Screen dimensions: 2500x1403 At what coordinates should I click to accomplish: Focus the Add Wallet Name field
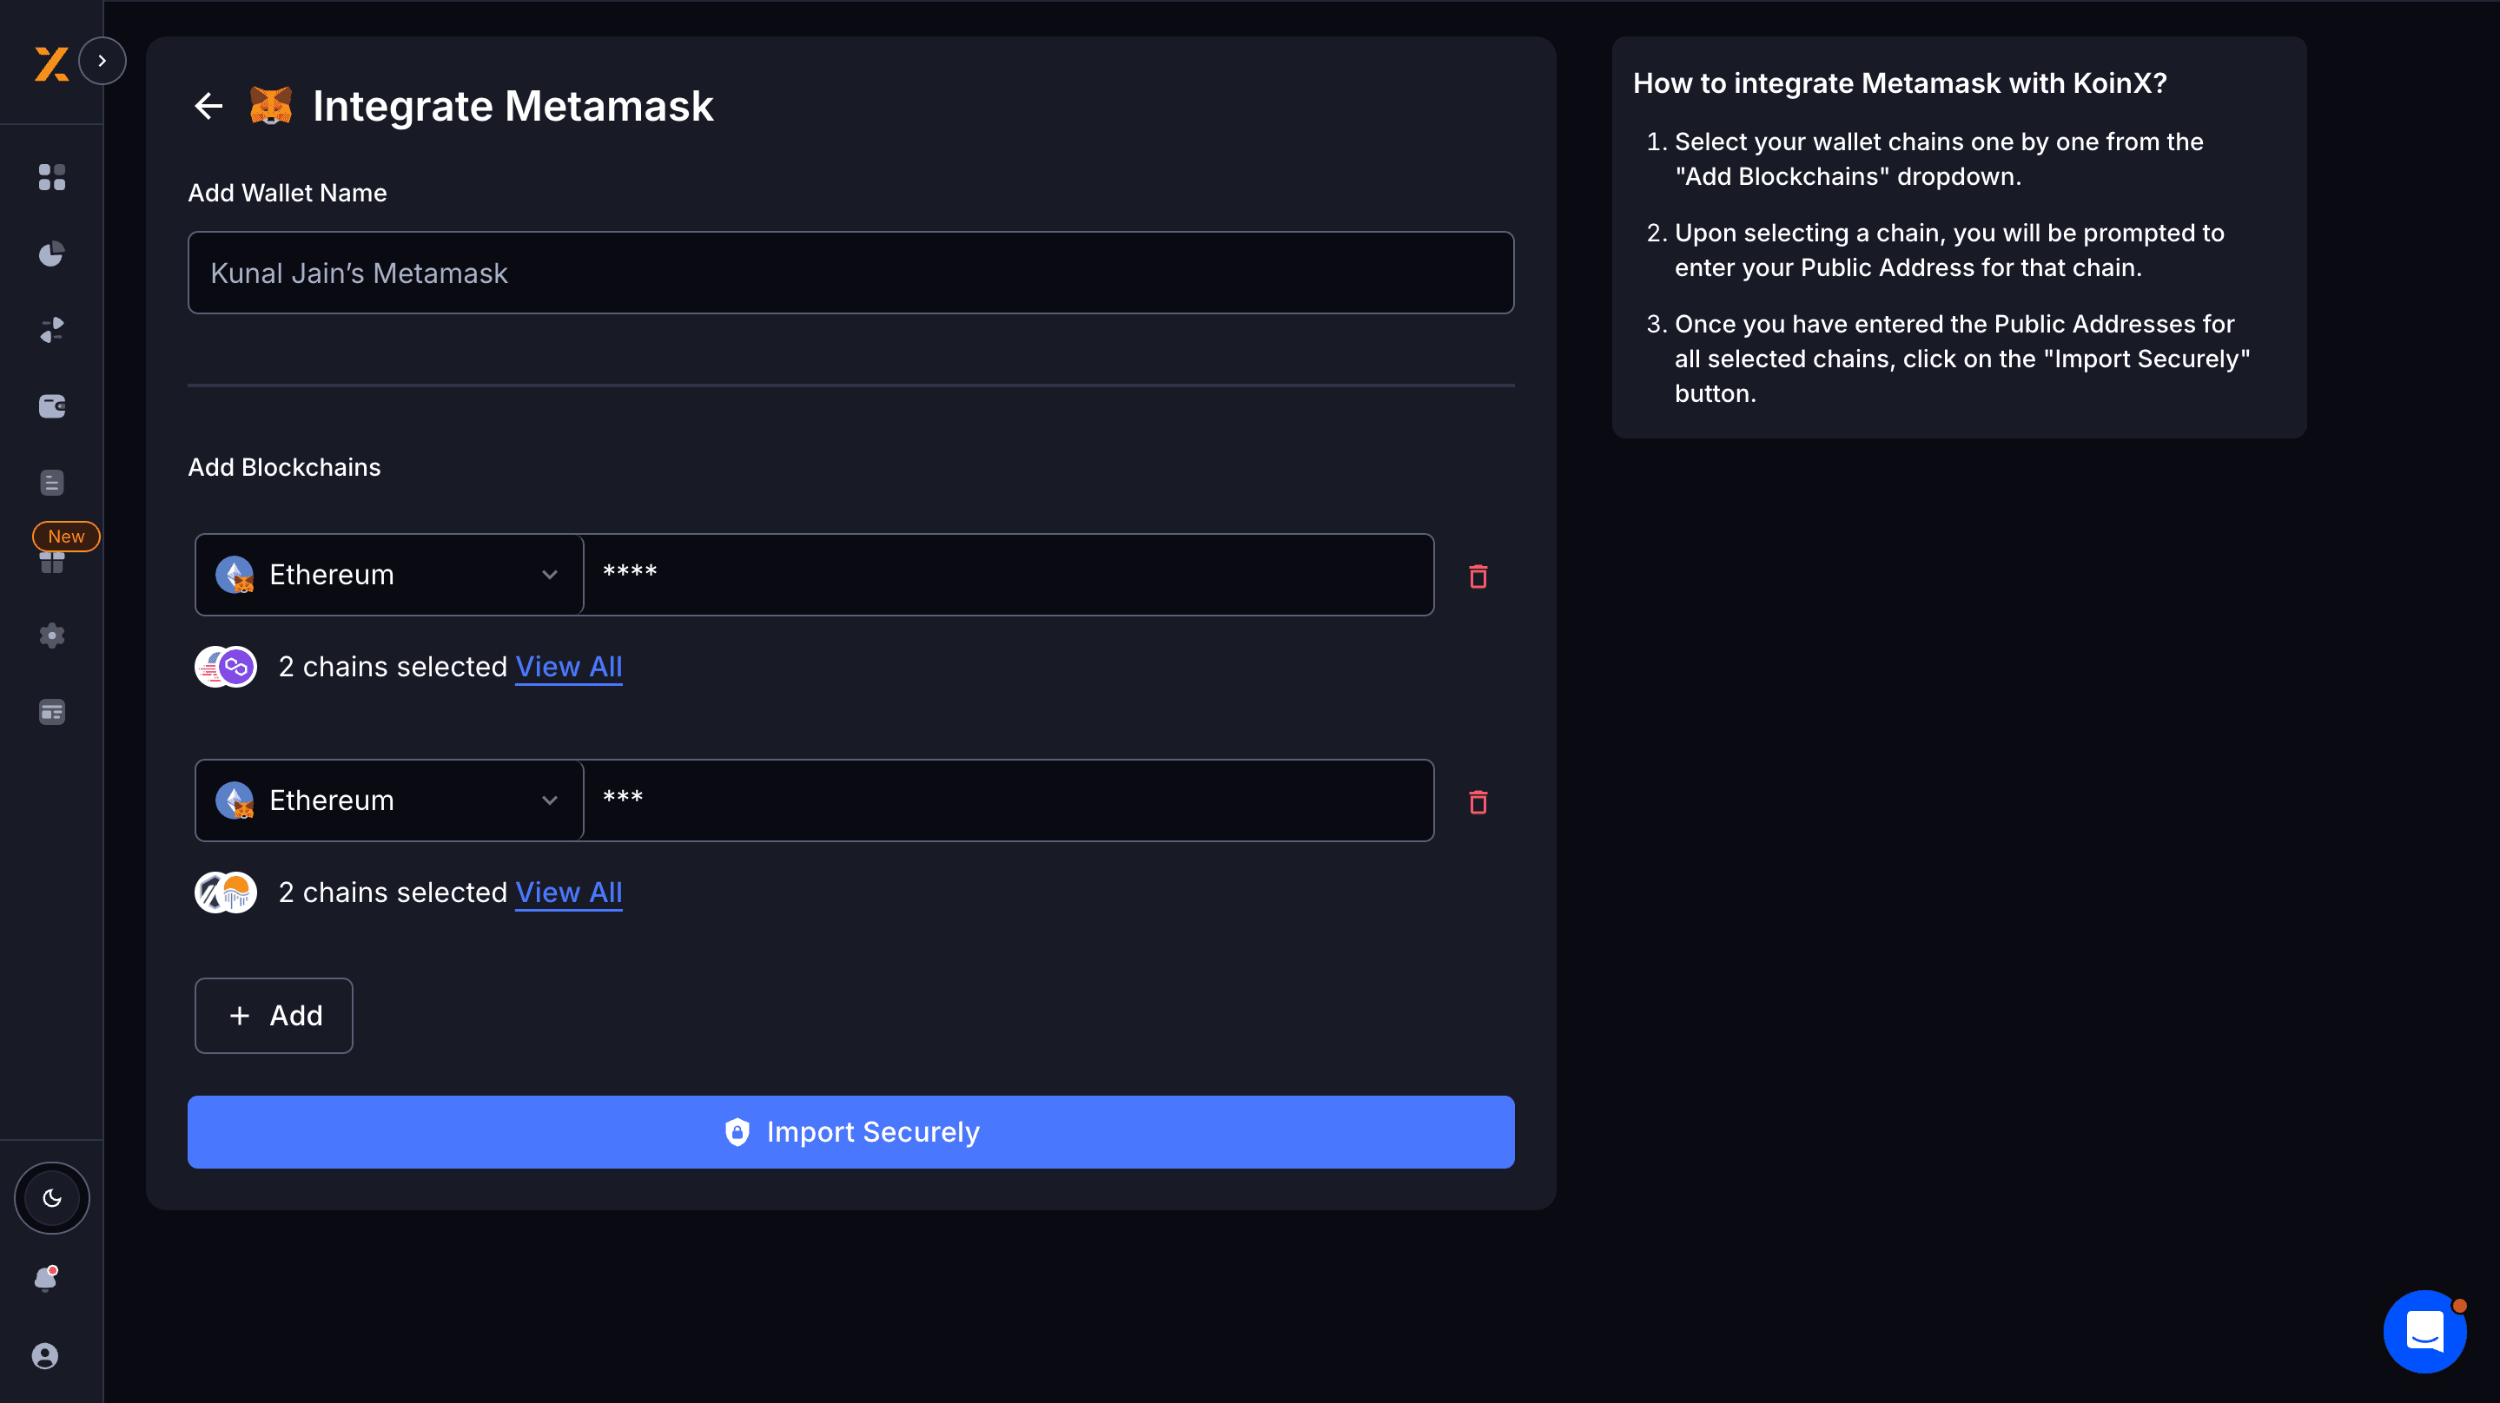[x=850, y=273]
